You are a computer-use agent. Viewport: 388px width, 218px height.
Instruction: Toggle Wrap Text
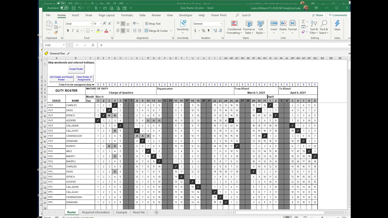click(153, 24)
